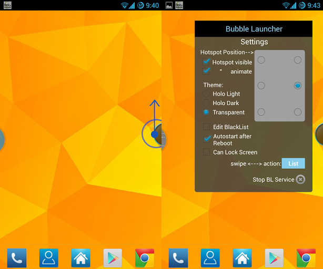Screen dimensions: 323x269
Task: Open the Phone app in left screenshot dock
Action: [x=17, y=258]
